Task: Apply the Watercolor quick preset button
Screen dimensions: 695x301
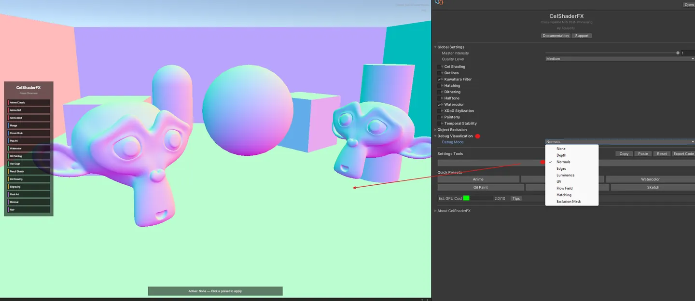Action: click(650, 179)
